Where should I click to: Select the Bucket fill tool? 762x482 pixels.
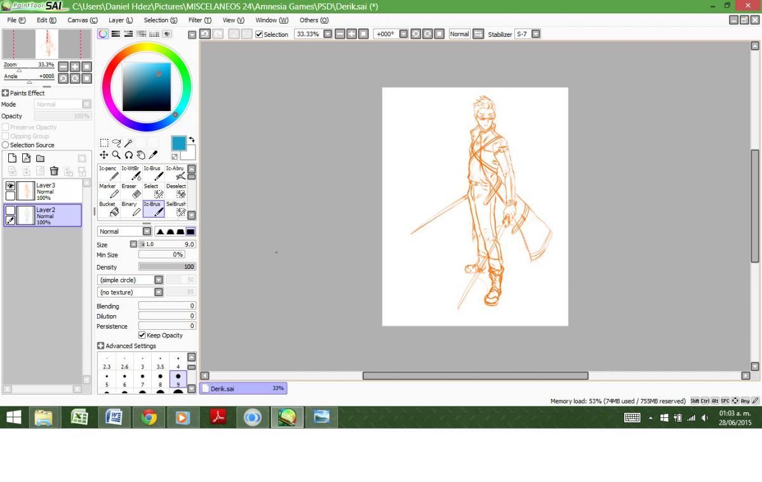[x=109, y=209]
